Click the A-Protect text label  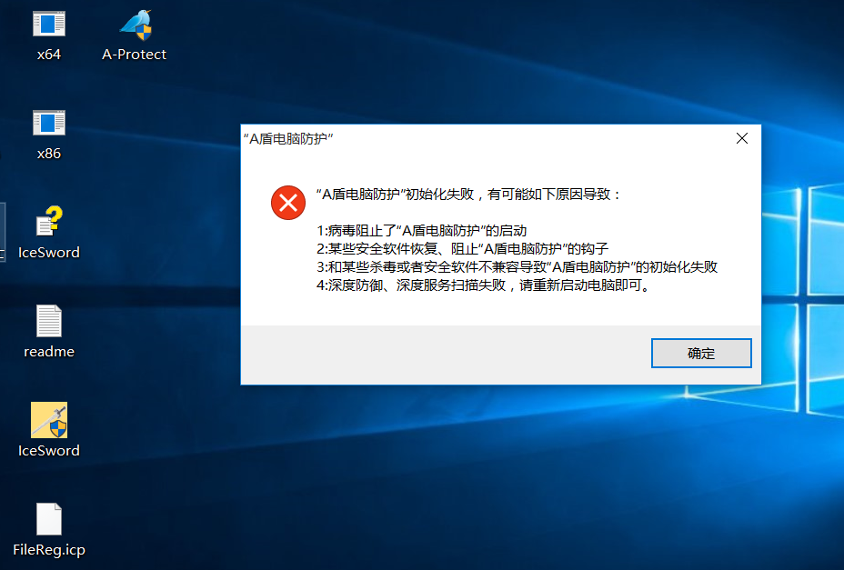click(134, 55)
